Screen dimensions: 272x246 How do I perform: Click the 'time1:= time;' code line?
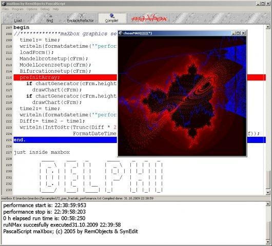coord(40,40)
